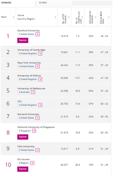Viewport: 113px width, 175px height.
Task: Sort by Female:Male Ratio column arrows
Action: coord(109,17)
